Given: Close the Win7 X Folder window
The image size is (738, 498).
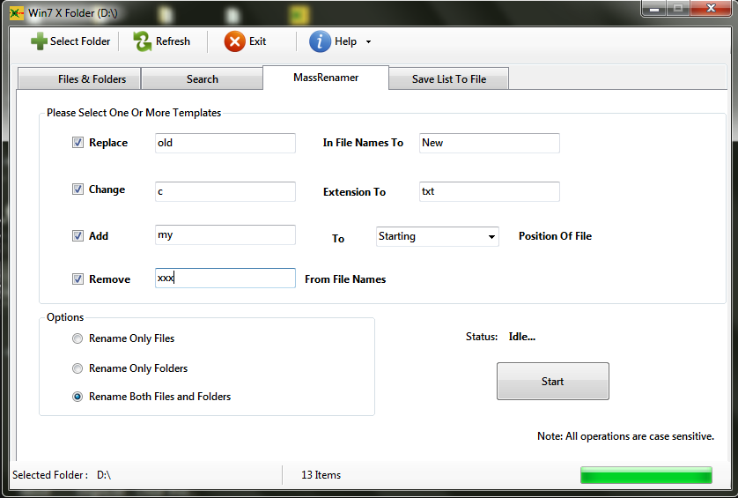Looking at the screenshot, I should pyautogui.click(x=712, y=8).
